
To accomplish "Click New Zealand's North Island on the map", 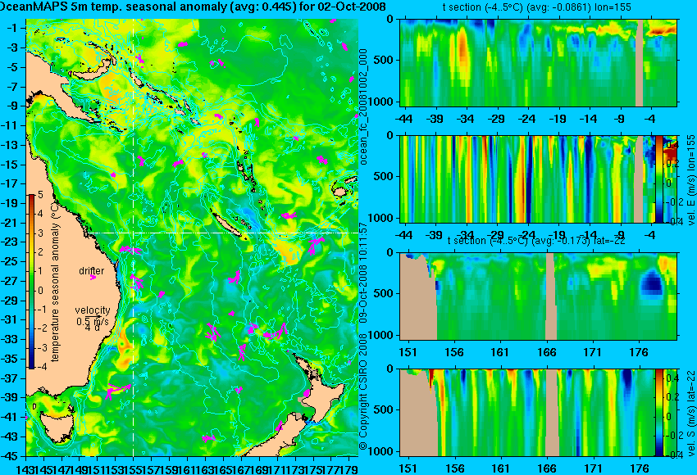I will click(324, 396).
